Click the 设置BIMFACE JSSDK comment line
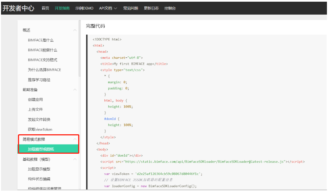331x192 pixels. [x=138, y=180]
